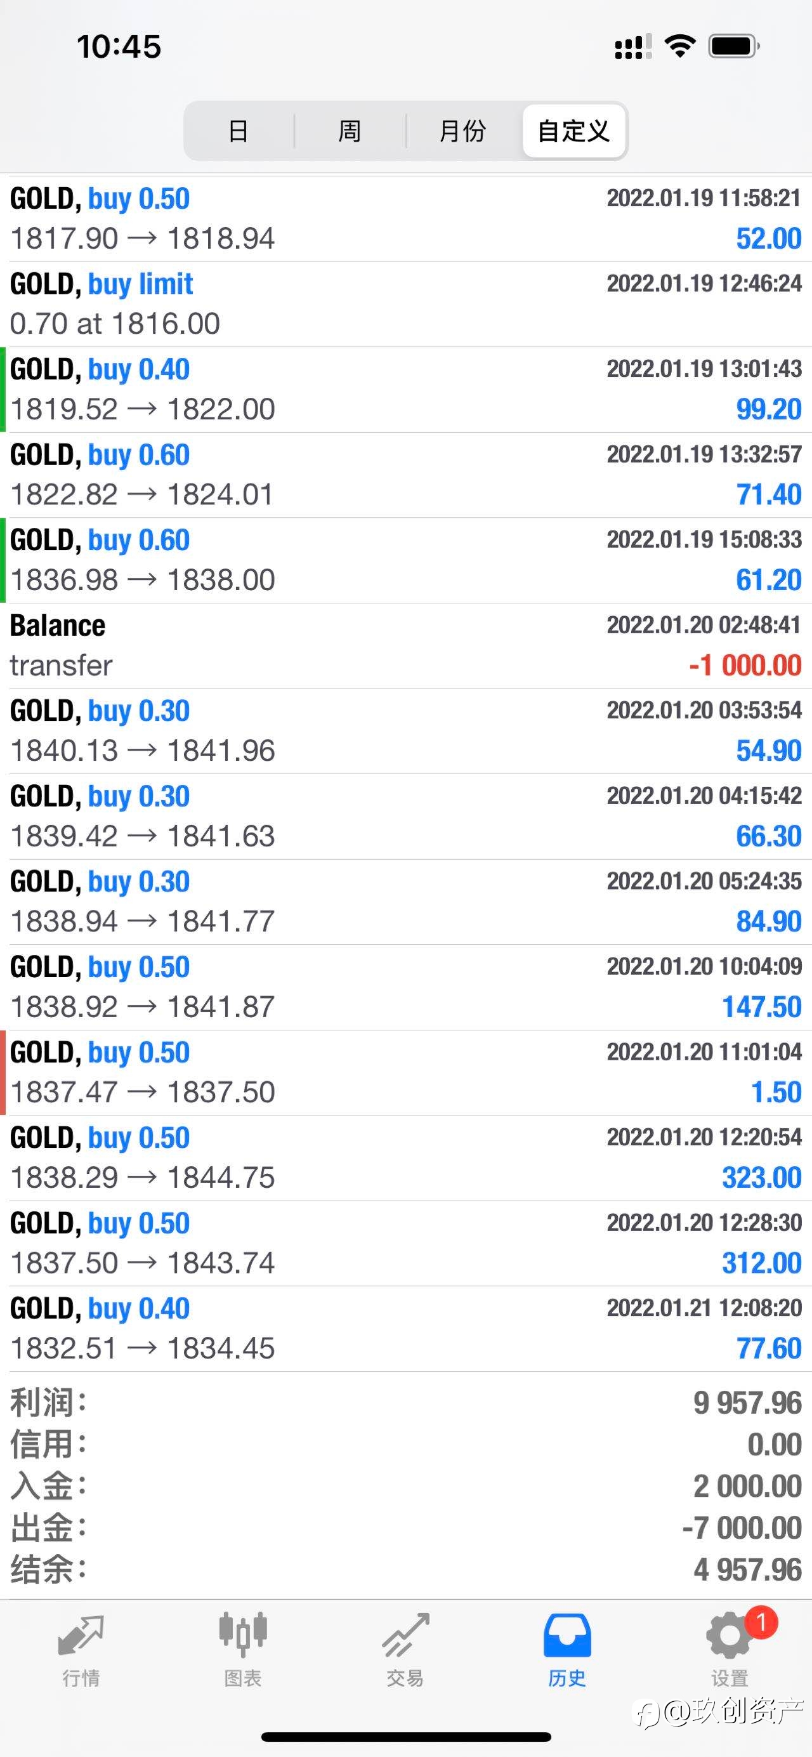The image size is (812, 1757).
Task: Switch to the 日 day period
Action: click(238, 131)
